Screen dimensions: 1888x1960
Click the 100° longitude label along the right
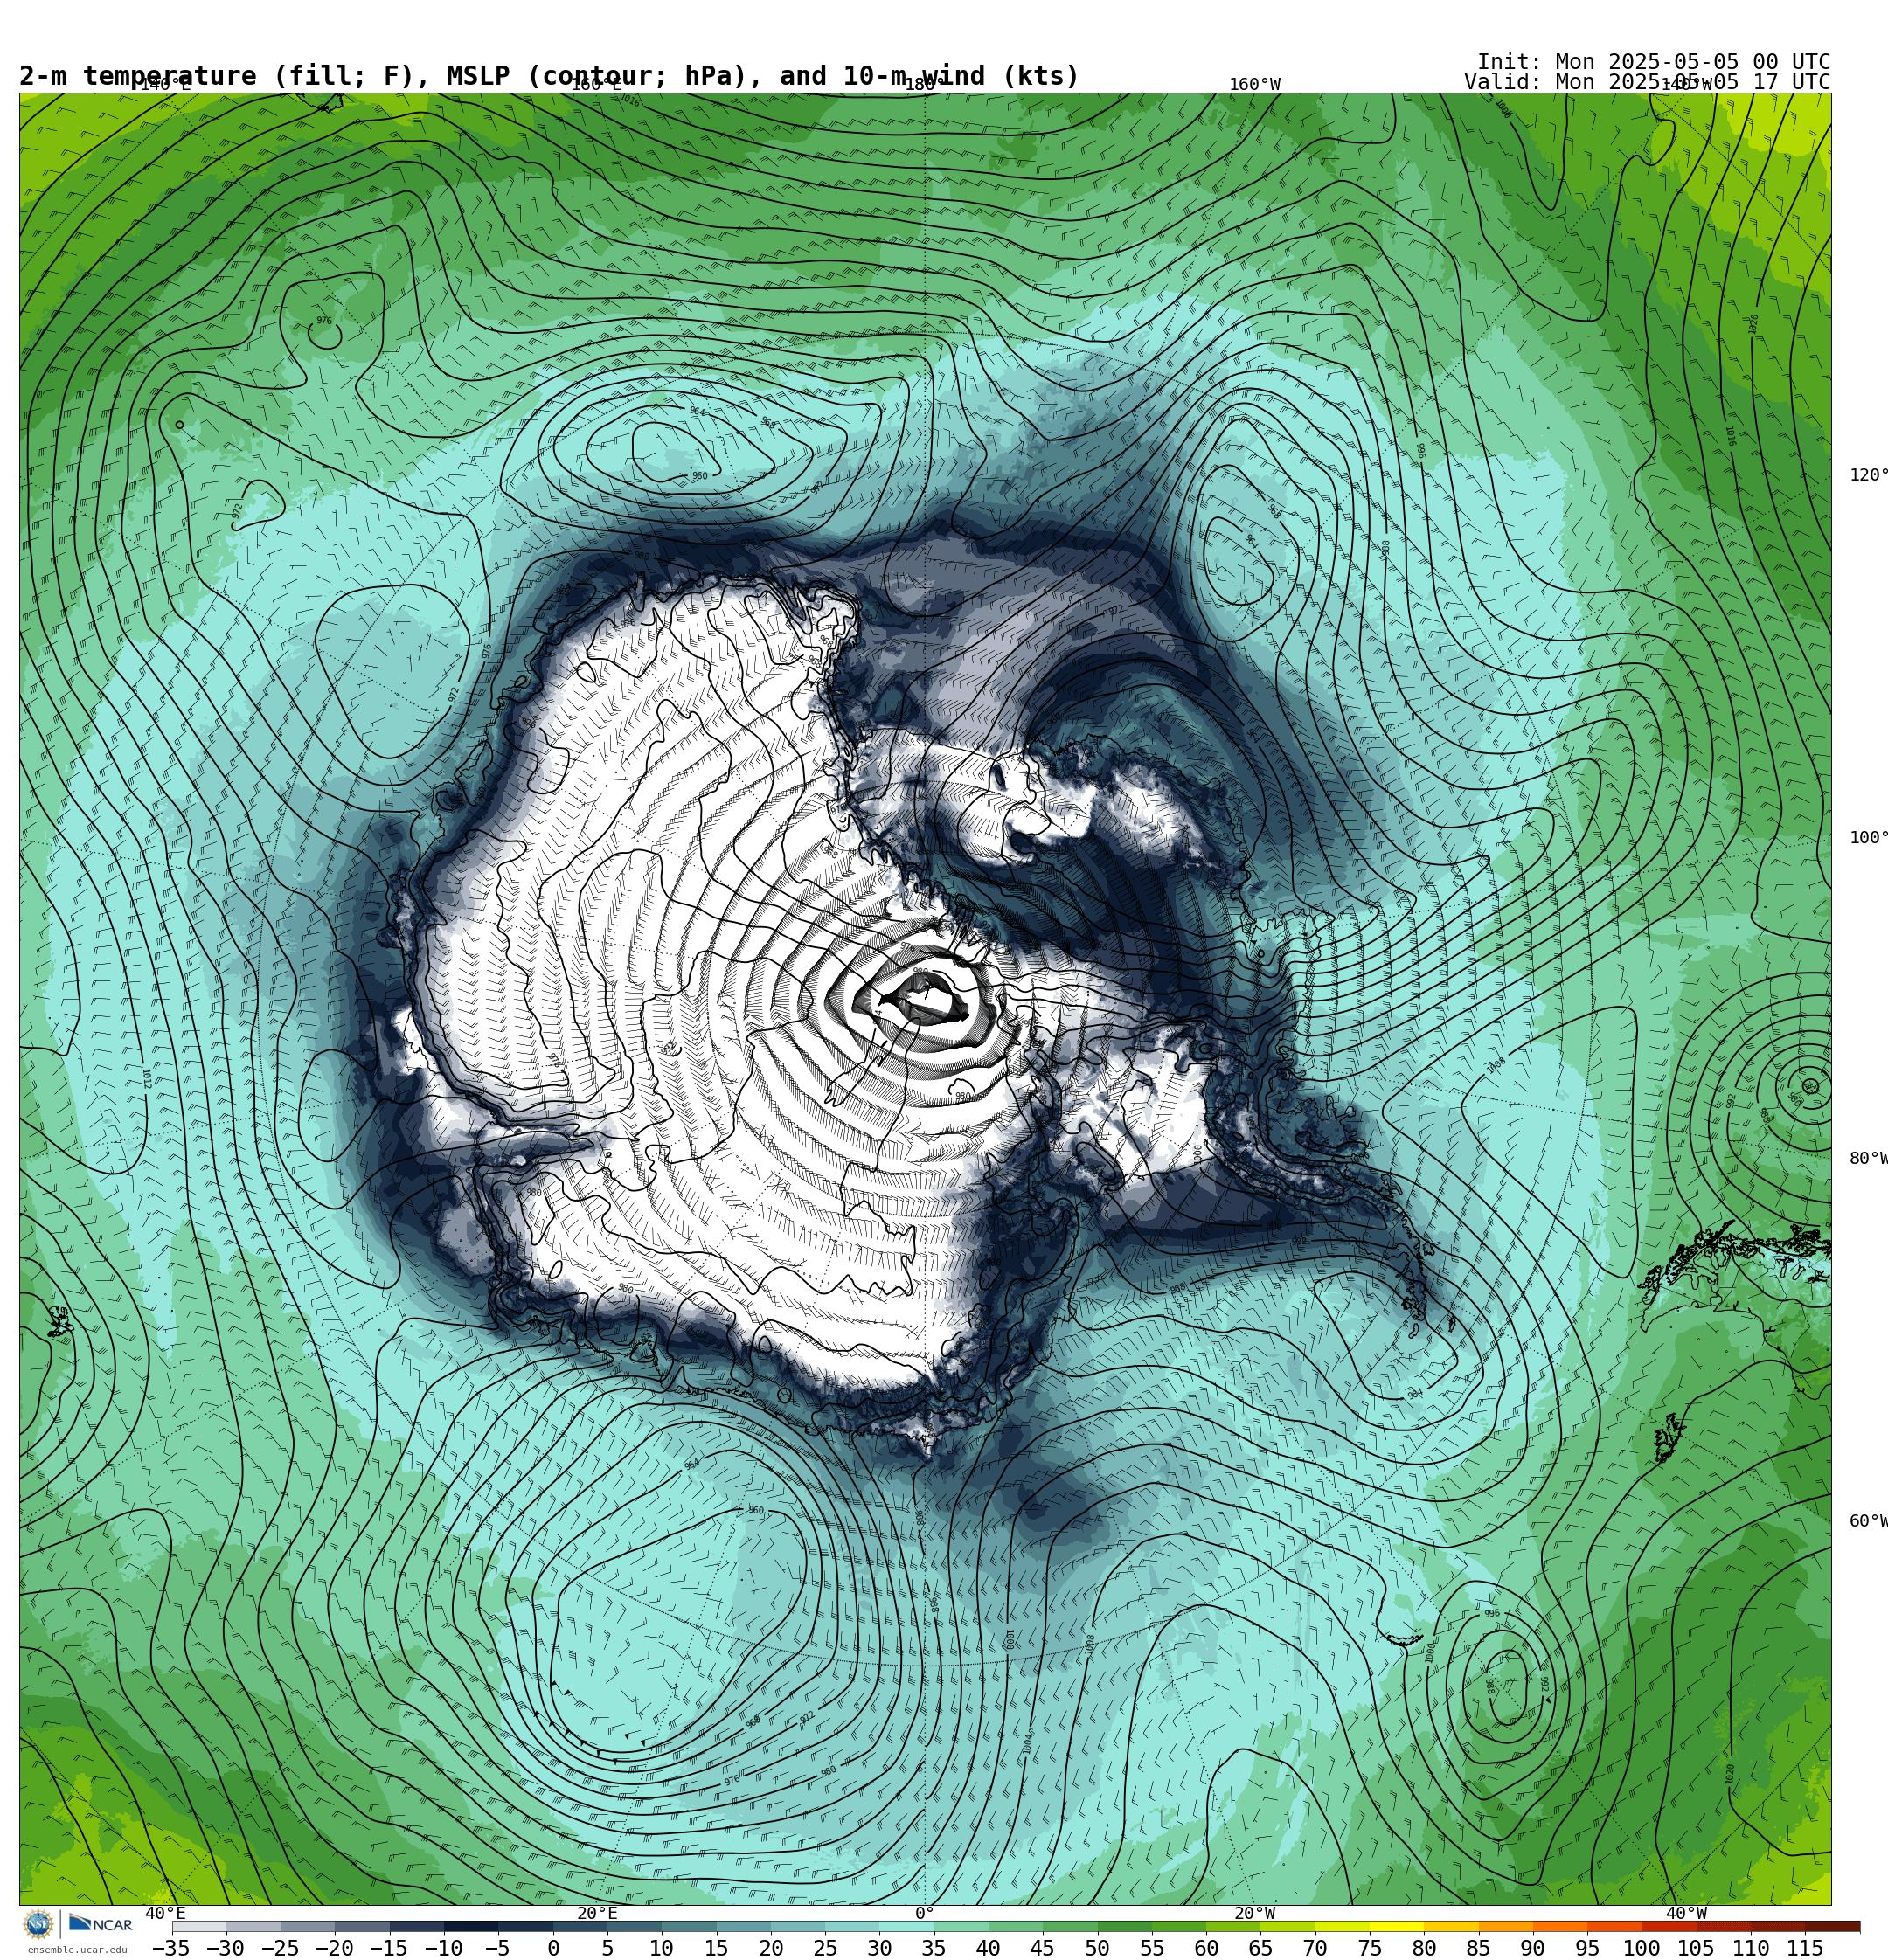[x=1868, y=837]
